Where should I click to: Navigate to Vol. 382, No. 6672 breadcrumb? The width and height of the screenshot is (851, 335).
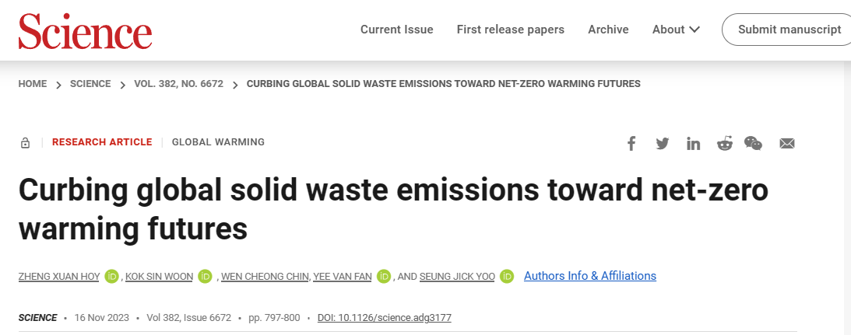(178, 84)
